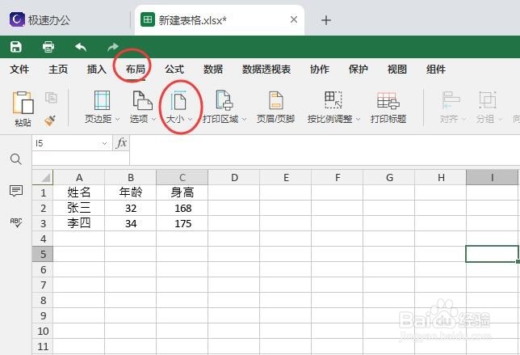Click the Copy icon beside Paste
The width and height of the screenshot is (520, 355).
point(51,97)
